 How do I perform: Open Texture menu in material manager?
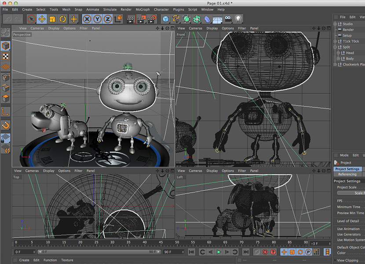pos(67,260)
